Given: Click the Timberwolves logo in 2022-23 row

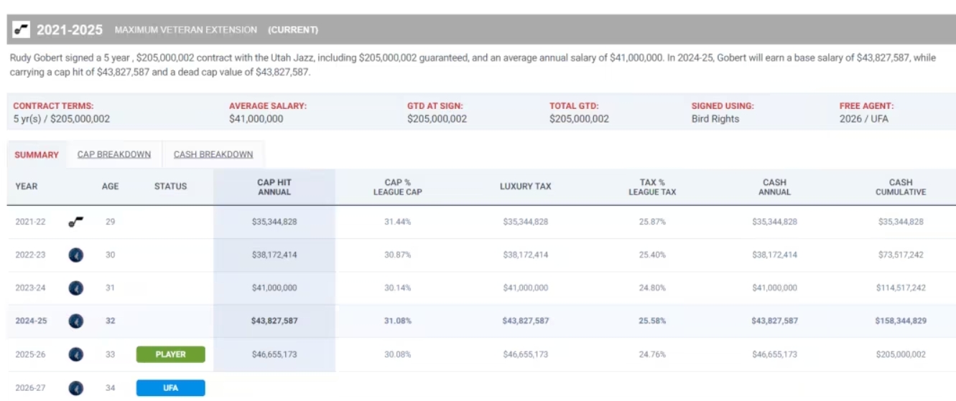Looking at the screenshot, I should tap(75, 255).
